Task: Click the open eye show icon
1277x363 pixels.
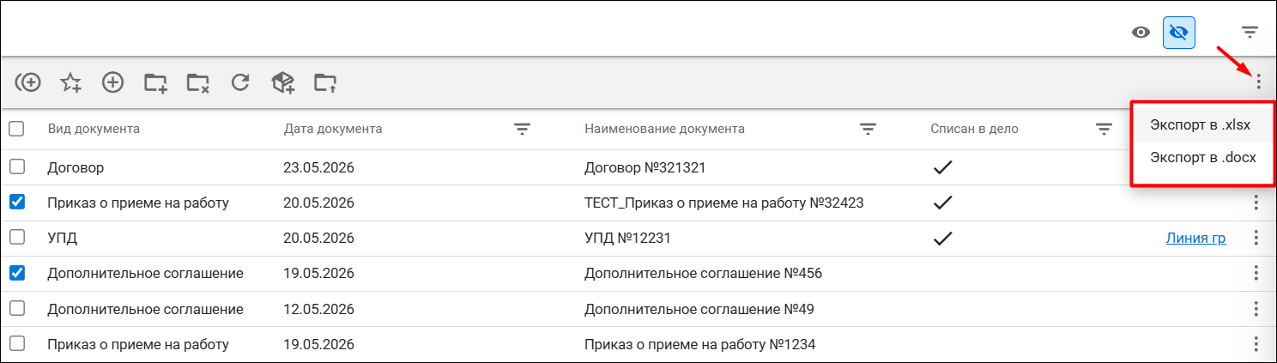Action: pyautogui.click(x=1141, y=33)
